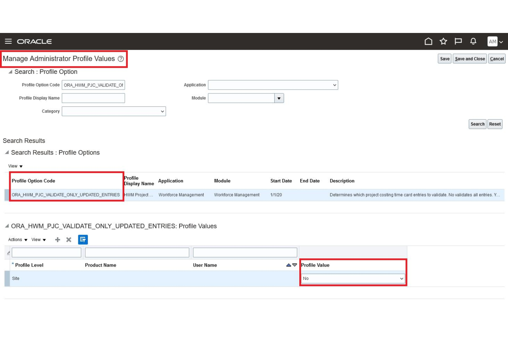The width and height of the screenshot is (508, 339).
Task: Click Description column header
Action: (342, 181)
